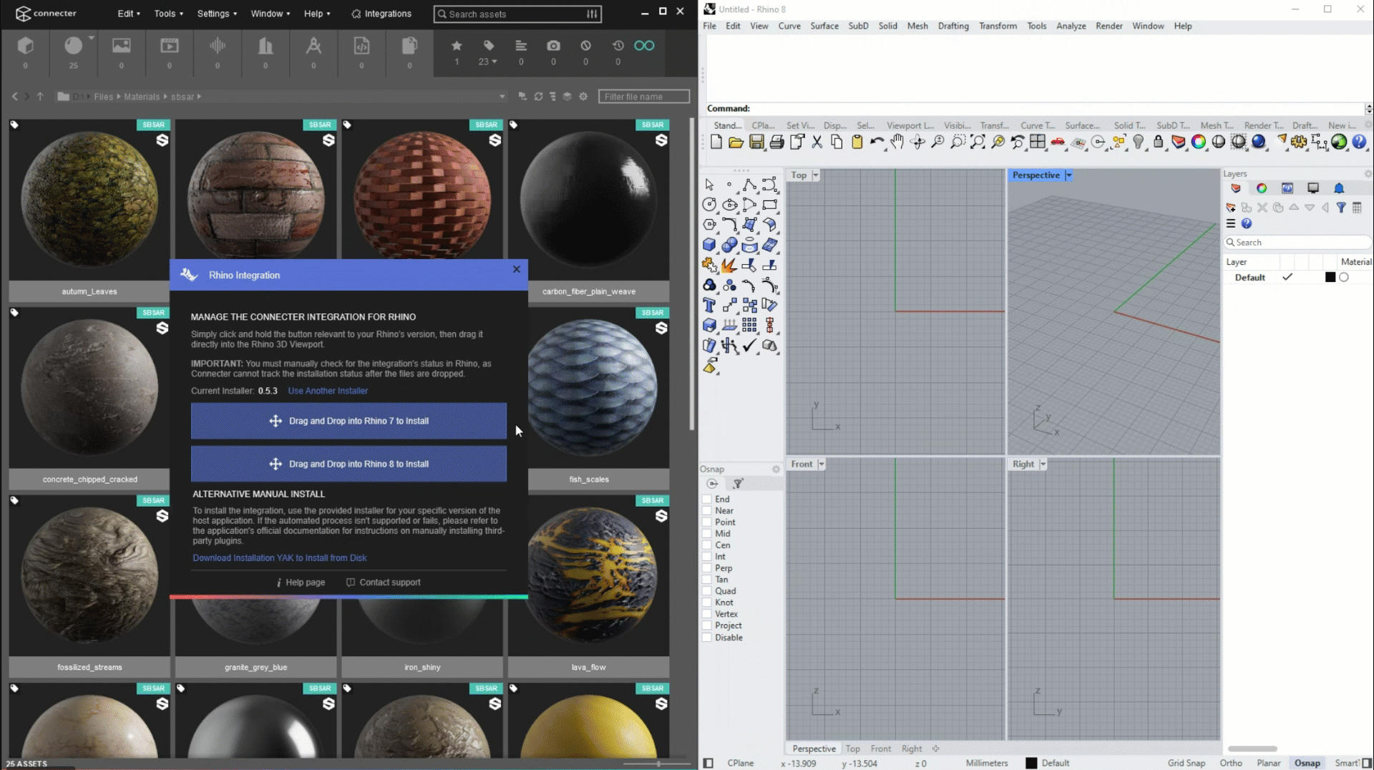Click the Connecter favorites star filter
The image size is (1374, 770).
pos(457,46)
